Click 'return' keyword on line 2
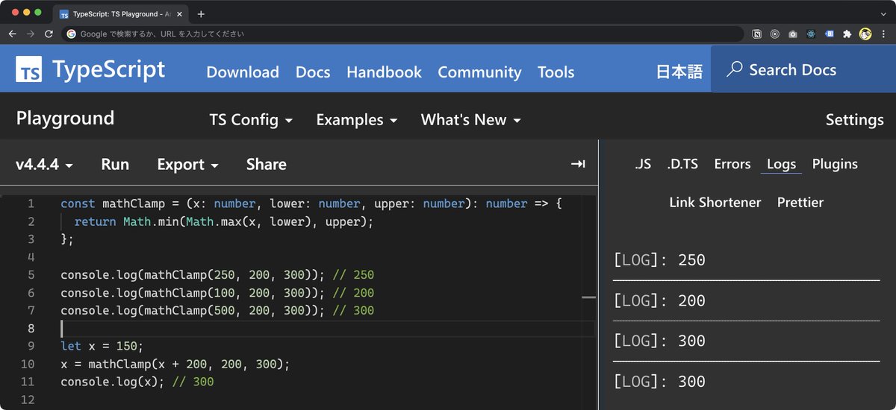 (x=95, y=221)
